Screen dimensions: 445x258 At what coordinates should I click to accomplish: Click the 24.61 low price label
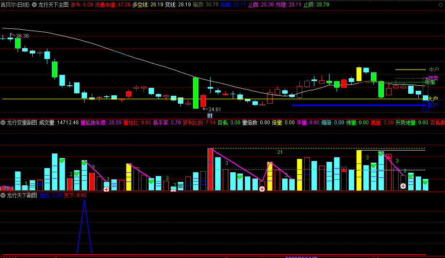[x=215, y=110]
